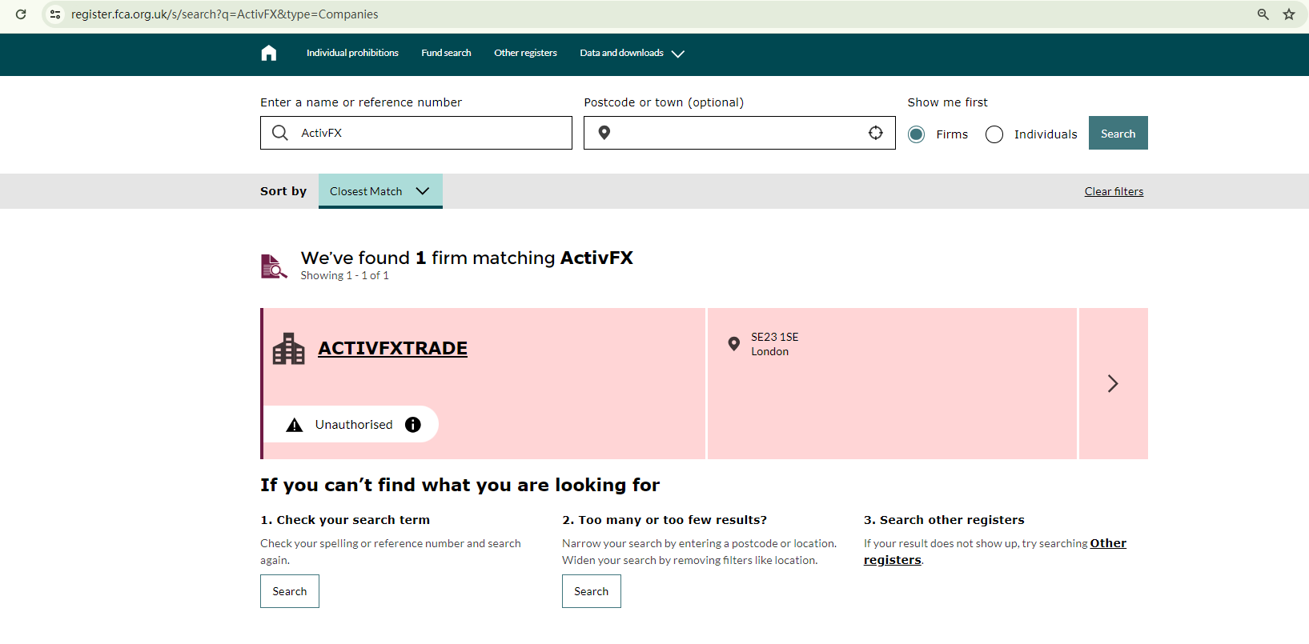Click the Unauthorised info icon

[x=413, y=425]
